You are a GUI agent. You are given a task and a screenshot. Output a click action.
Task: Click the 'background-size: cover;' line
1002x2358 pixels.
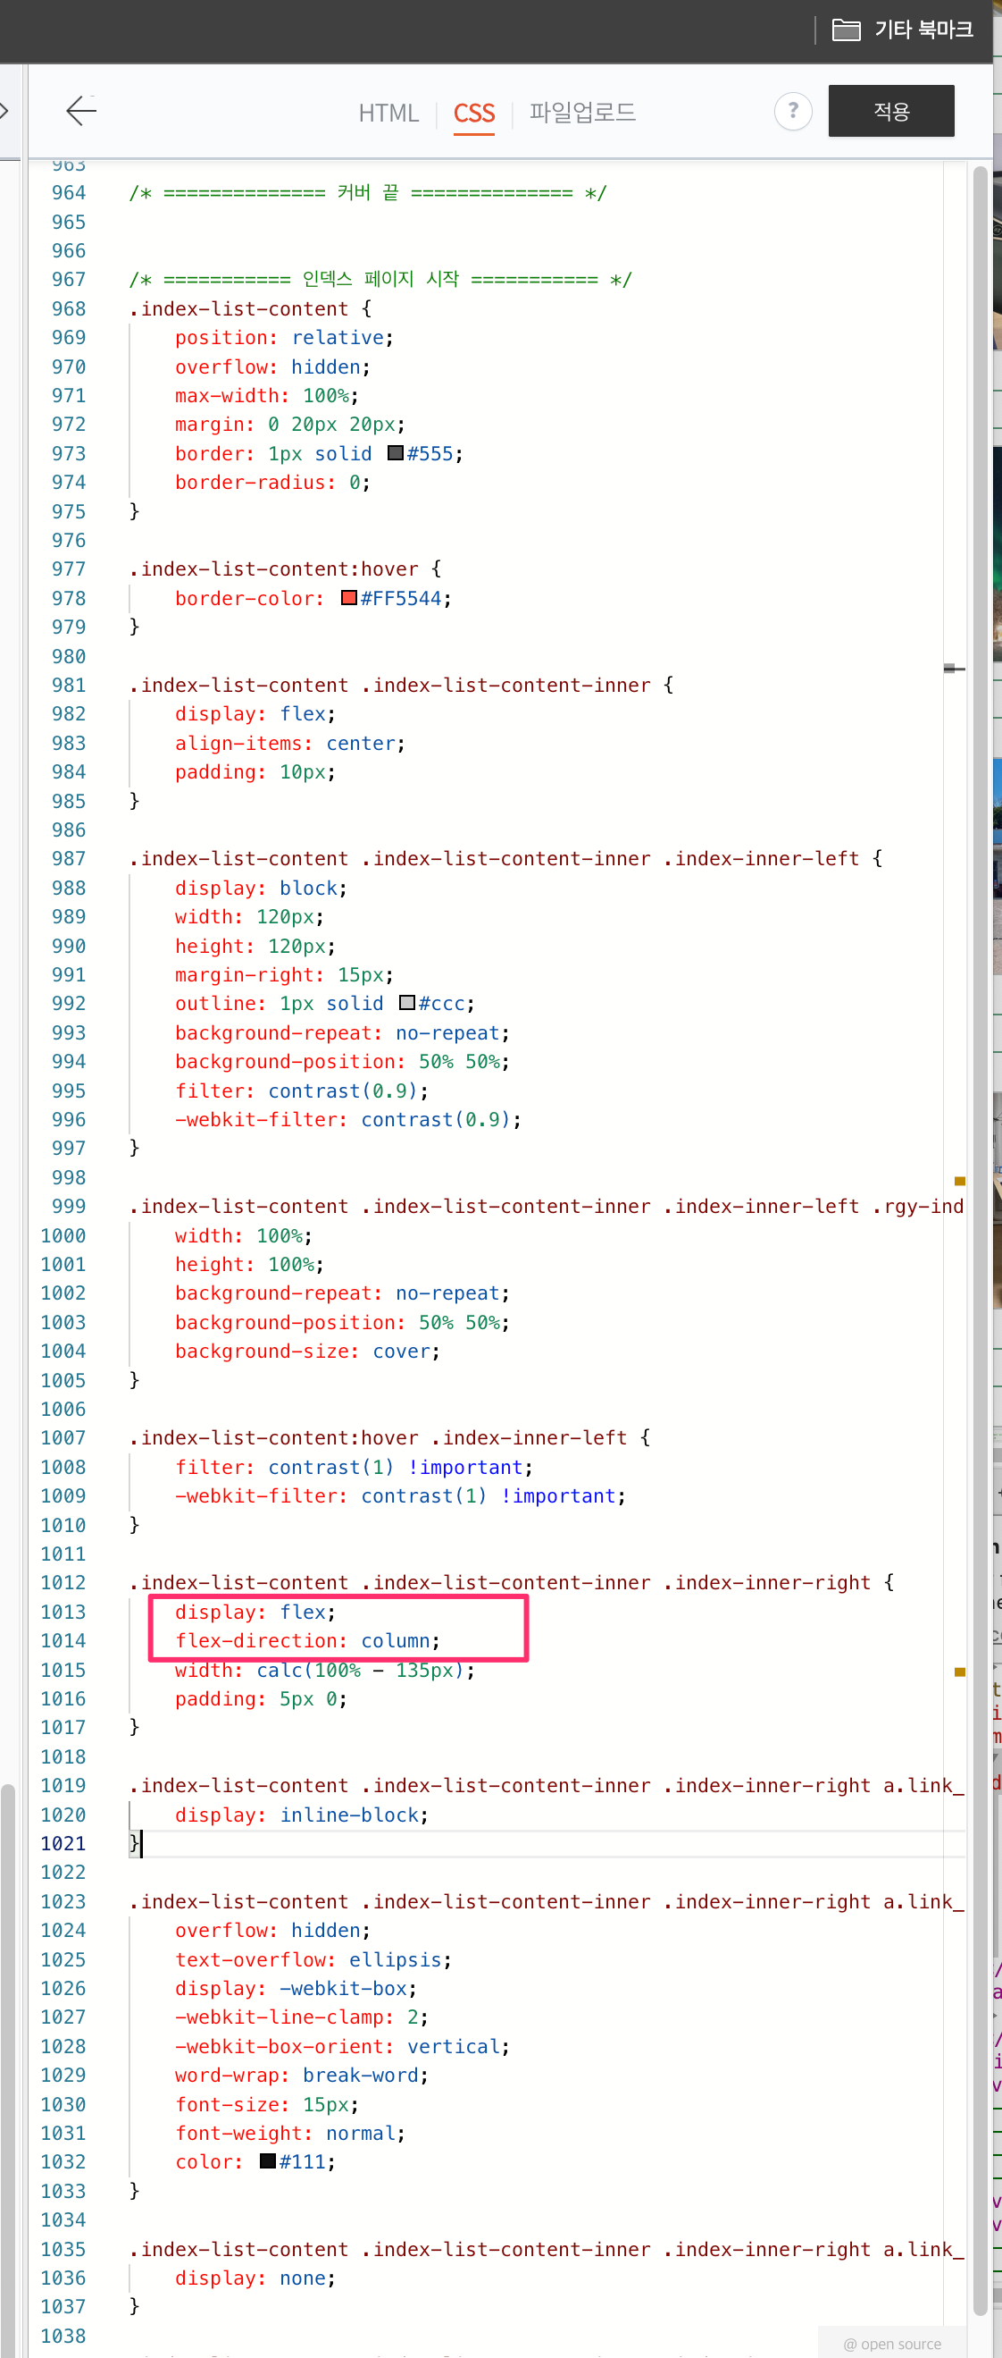coord(307,1352)
